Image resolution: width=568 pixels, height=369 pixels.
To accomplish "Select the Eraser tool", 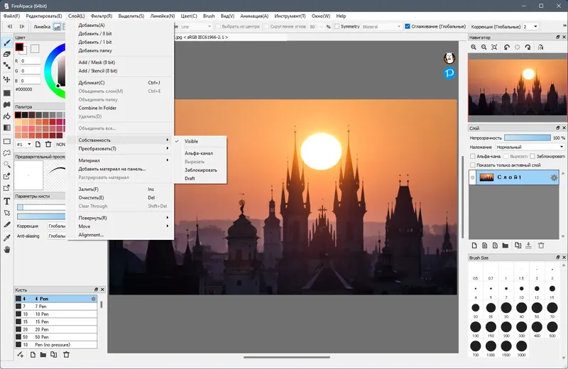I will point(7,55).
